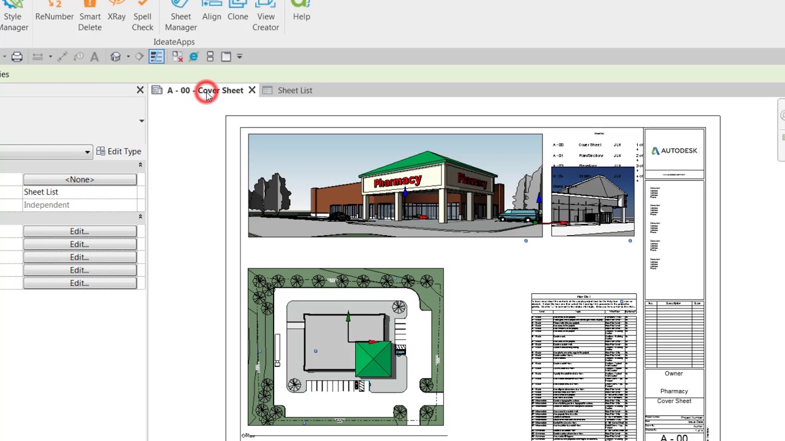Click the Tile Views toolbar icon
The image size is (785, 441).
tap(210, 56)
